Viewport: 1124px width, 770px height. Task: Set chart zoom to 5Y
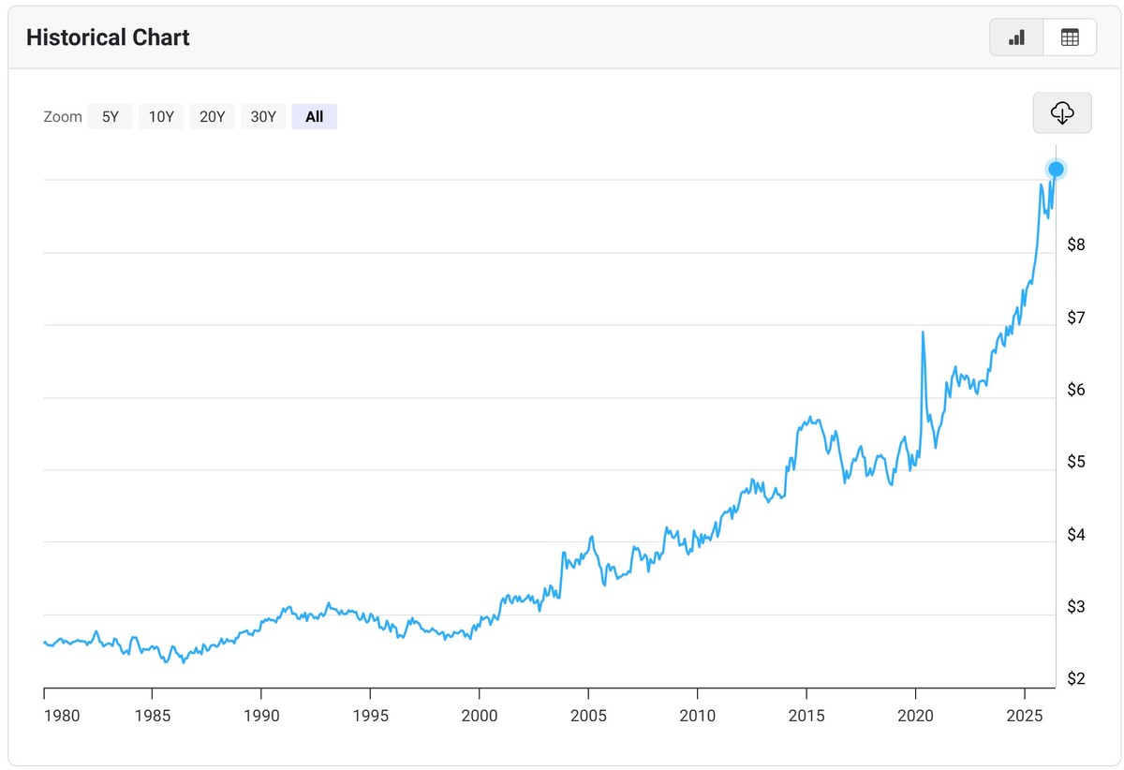[x=111, y=117]
